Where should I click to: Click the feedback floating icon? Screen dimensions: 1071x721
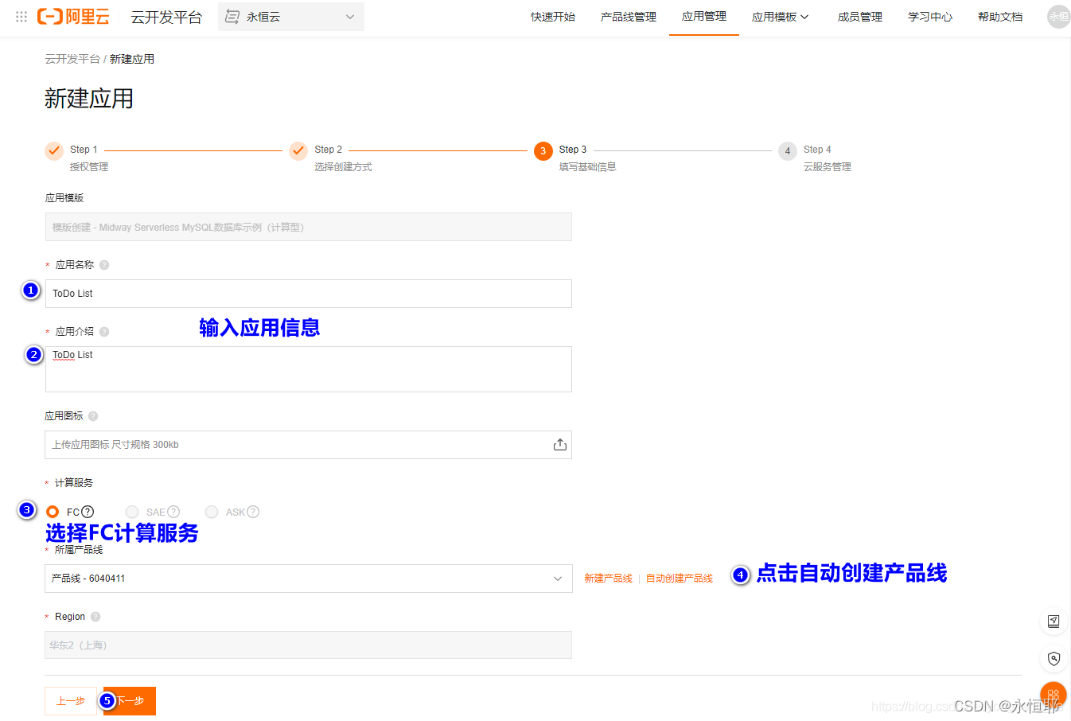pyautogui.click(x=1053, y=621)
